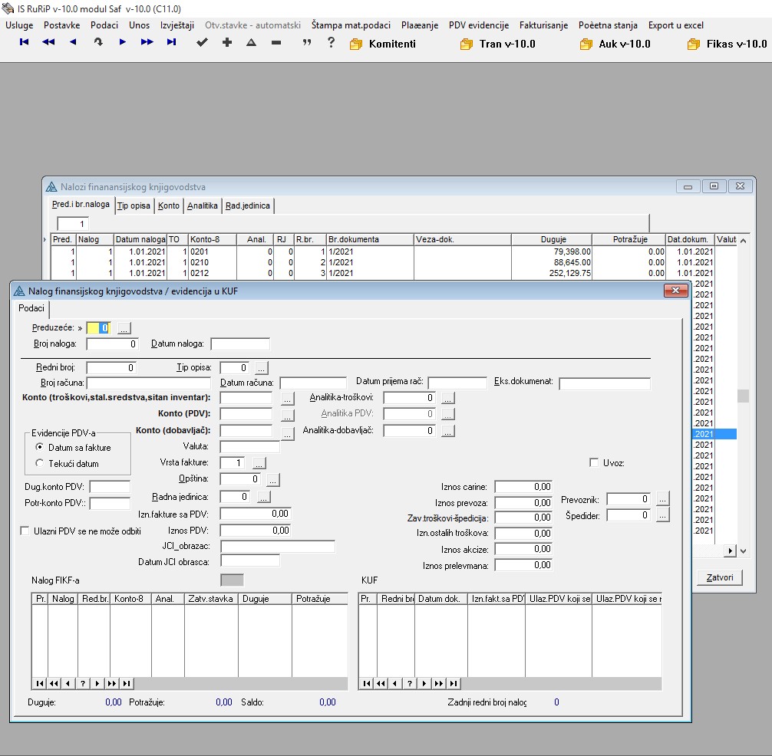Click the Zatvori button
This screenshot has width=772, height=756.
pos(719,577)
